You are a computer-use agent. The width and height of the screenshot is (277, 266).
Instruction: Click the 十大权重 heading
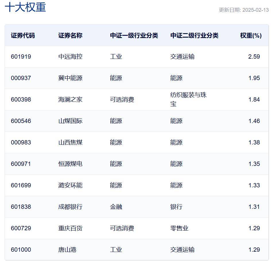[25, 7]
